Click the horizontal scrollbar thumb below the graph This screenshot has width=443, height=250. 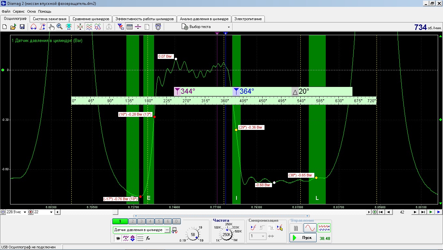[x=115, y=212]
